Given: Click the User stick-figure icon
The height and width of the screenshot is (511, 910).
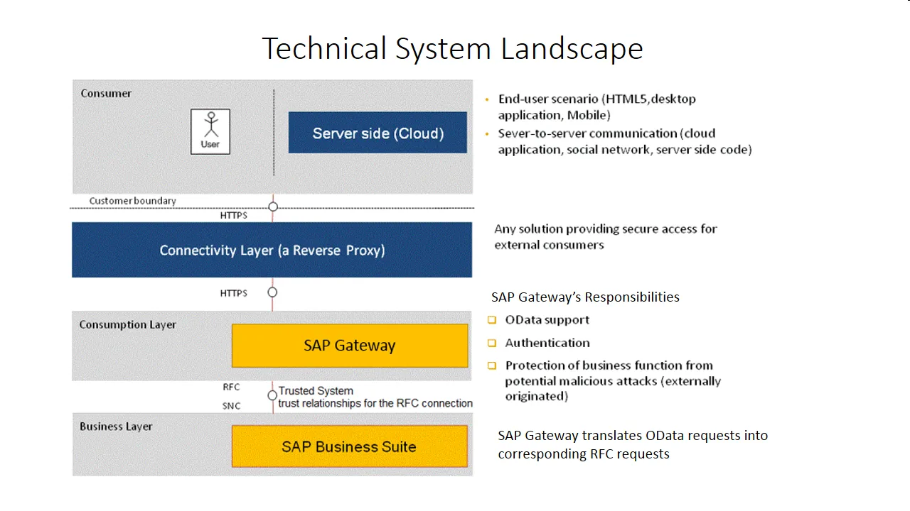Looking at the screenshot, I should 210,131.
